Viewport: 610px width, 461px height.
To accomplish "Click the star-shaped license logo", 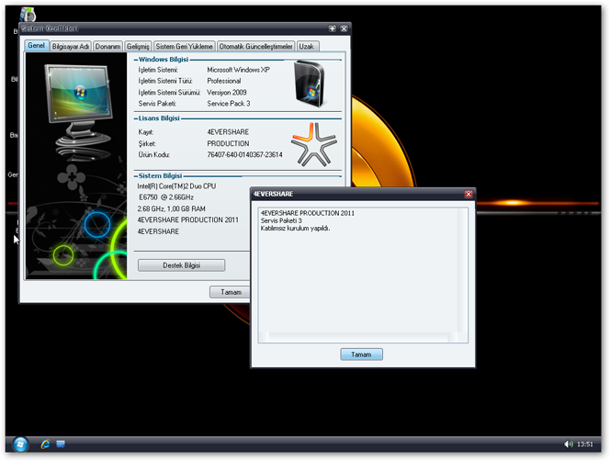I will [313, 144].
